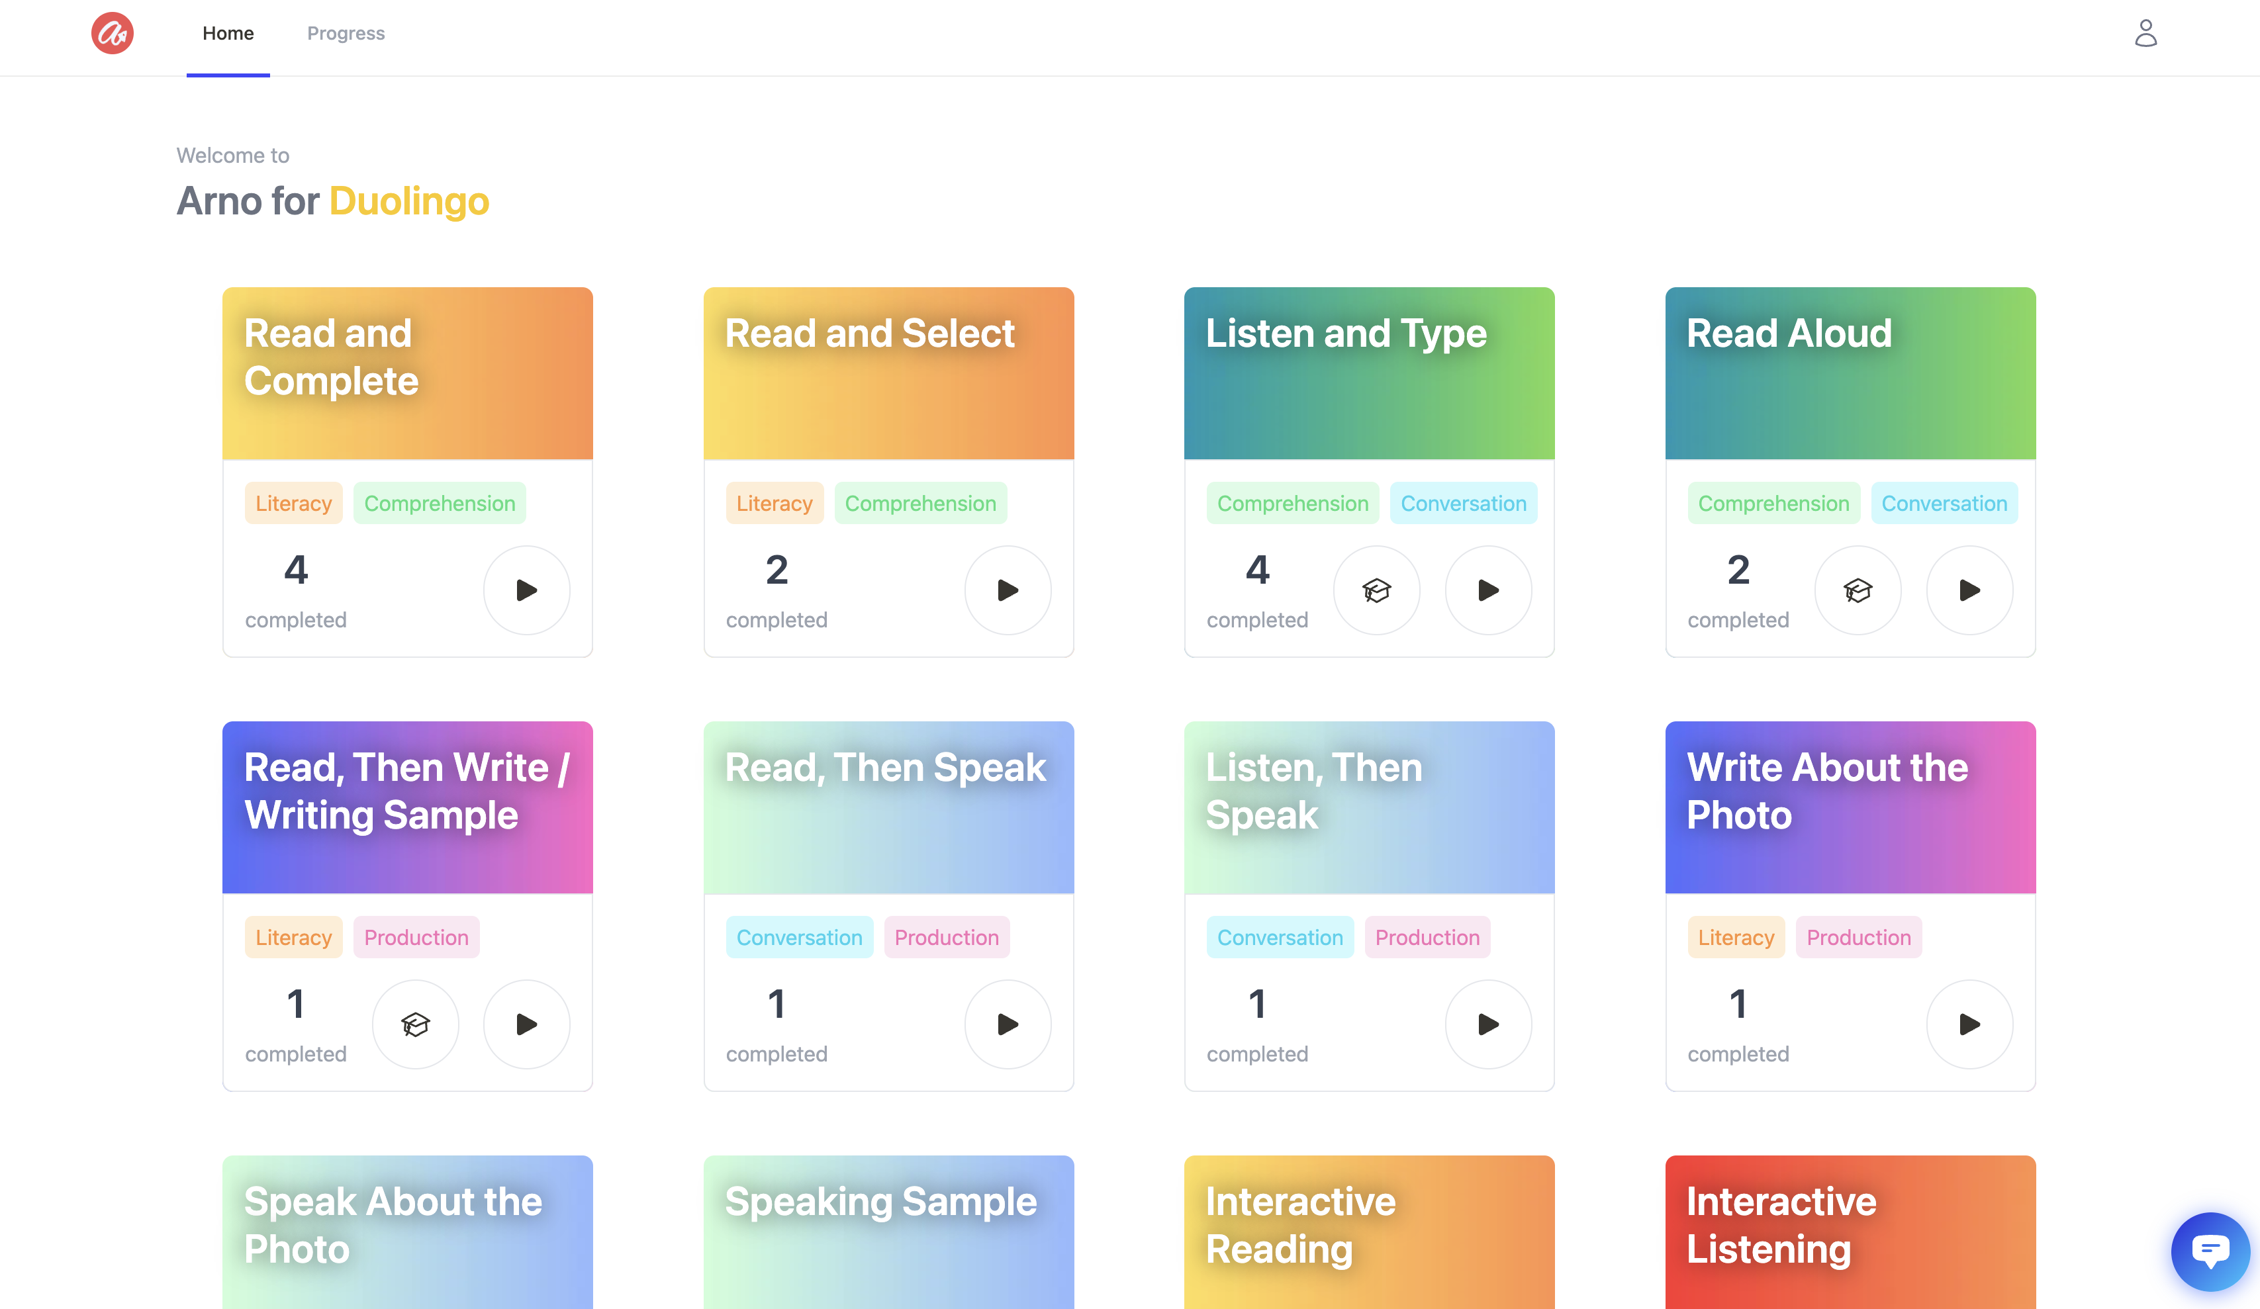The image size is (2260, 1309).
Task: Select the Home tab
Action: tap(227, 33)
